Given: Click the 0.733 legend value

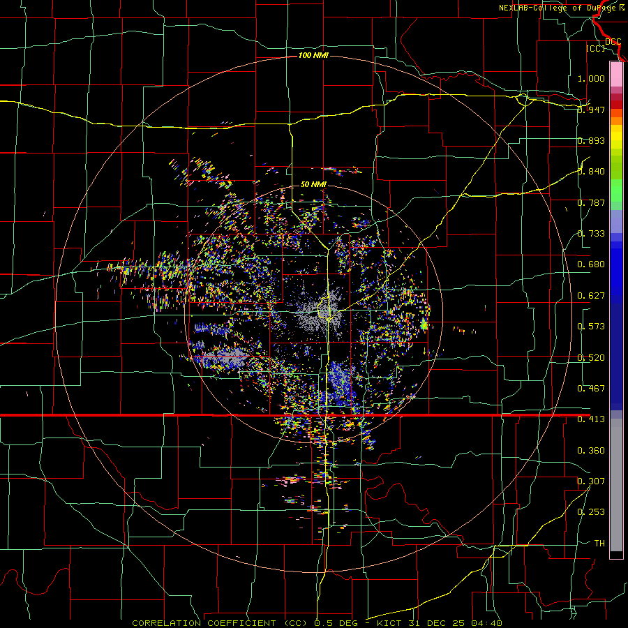Looking at the screenshot, I should 591,234.
